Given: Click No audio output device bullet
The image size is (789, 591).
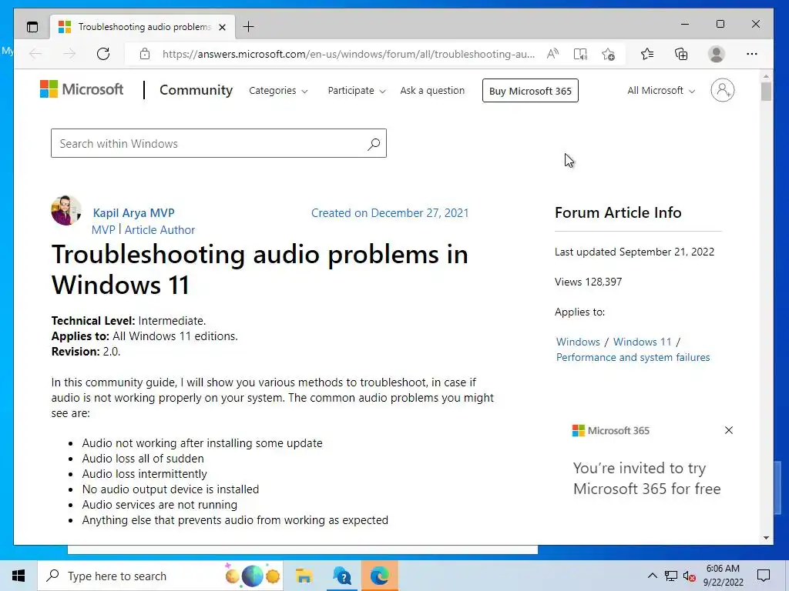Looking at the screenshot, I should click(170, 489).
